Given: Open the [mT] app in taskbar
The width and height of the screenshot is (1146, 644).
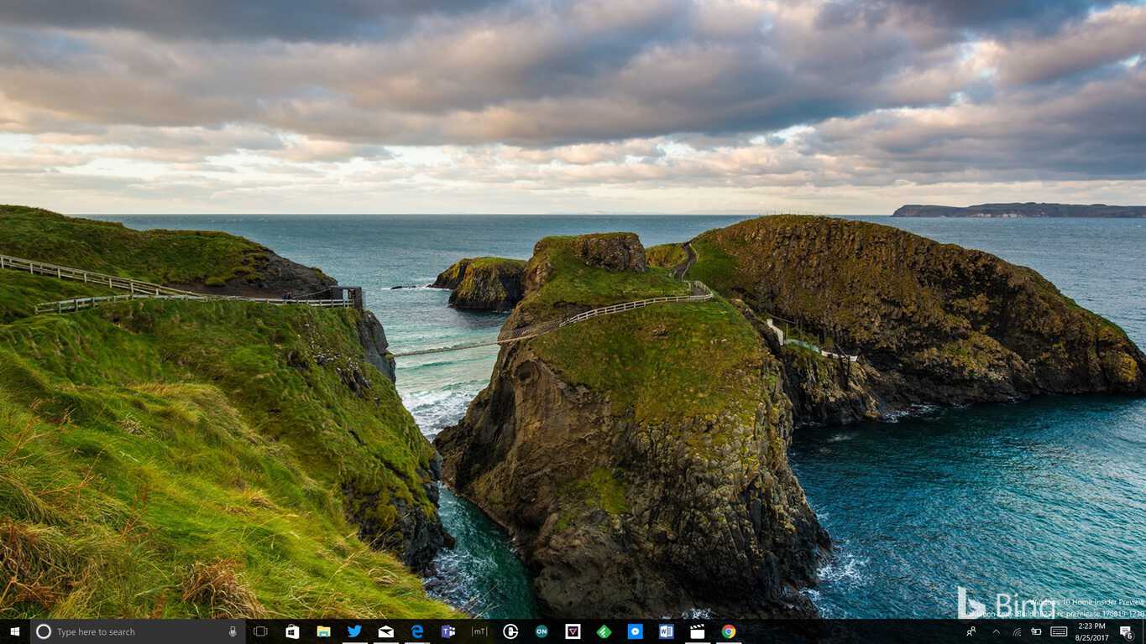Looking at the screenshot, I should [x=479, y=631].
